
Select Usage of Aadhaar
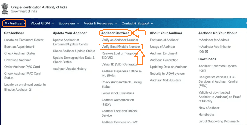pyautogui.click(x=162, y=47)
